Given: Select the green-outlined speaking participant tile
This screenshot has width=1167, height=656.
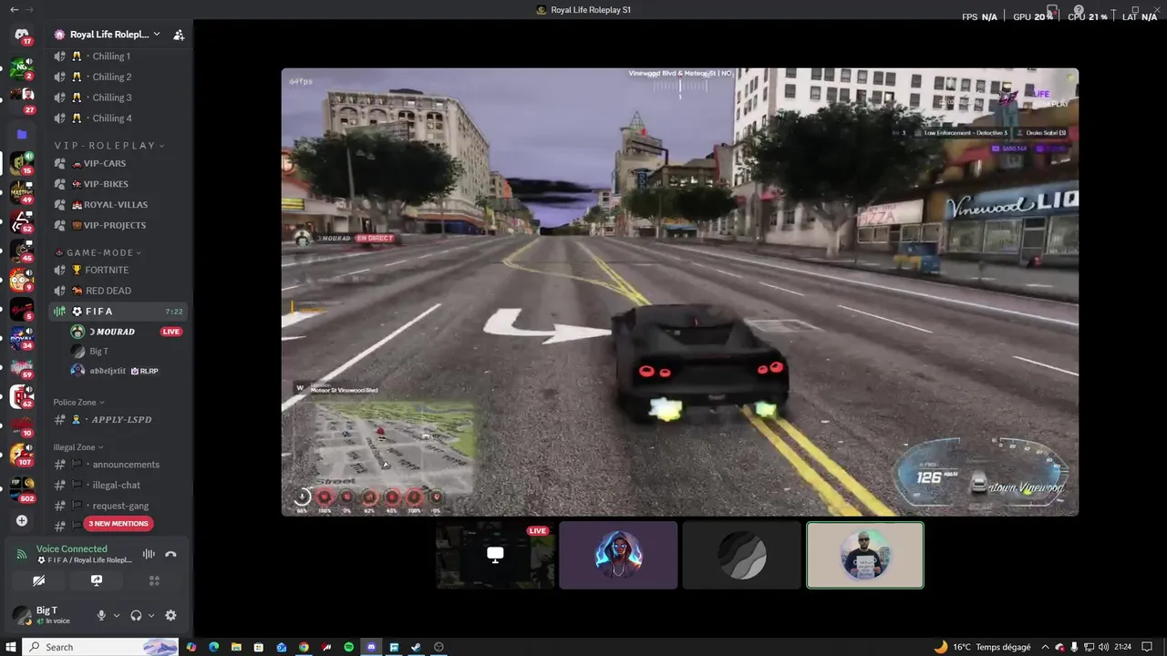Looking at the screenshot, I should click(x=865, y=555).
